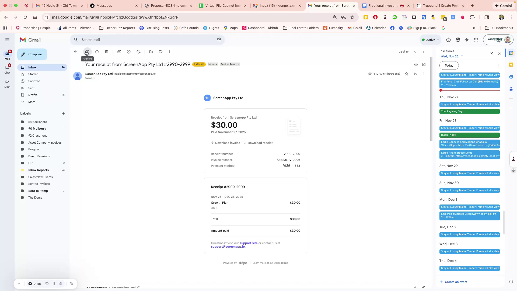The height and width of the screenshot is (291, 517).
Task: Expand 'to me' recipient details
Action: (x=90, y=78)
